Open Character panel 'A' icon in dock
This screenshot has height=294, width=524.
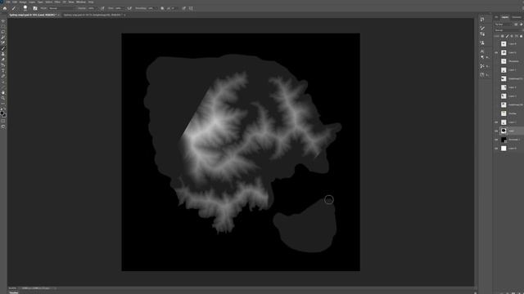pos(482,51)
